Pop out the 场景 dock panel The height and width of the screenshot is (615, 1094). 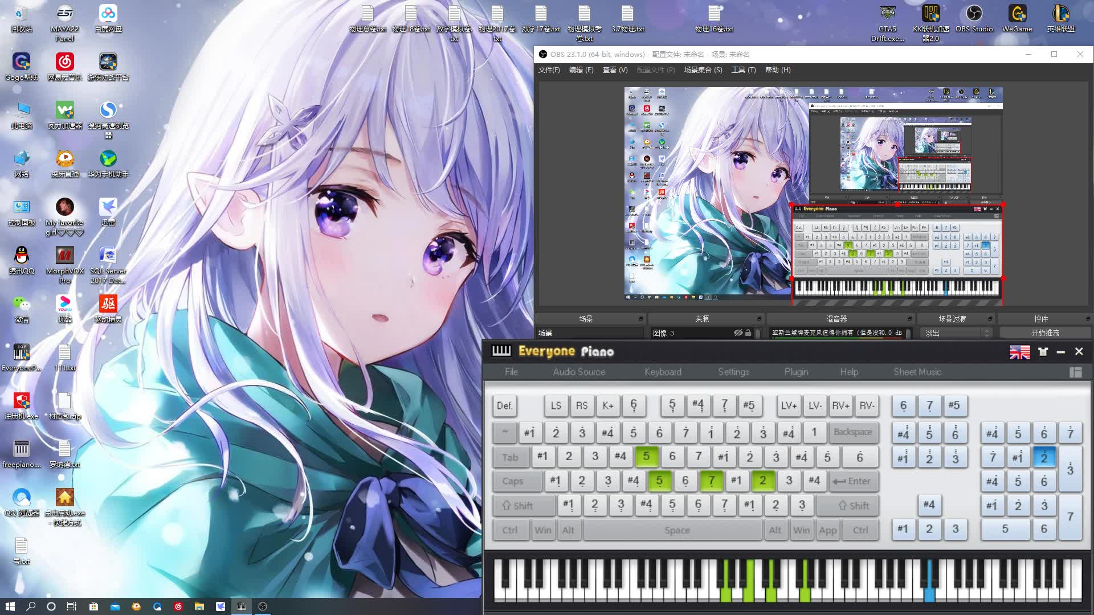click(640, 319)
